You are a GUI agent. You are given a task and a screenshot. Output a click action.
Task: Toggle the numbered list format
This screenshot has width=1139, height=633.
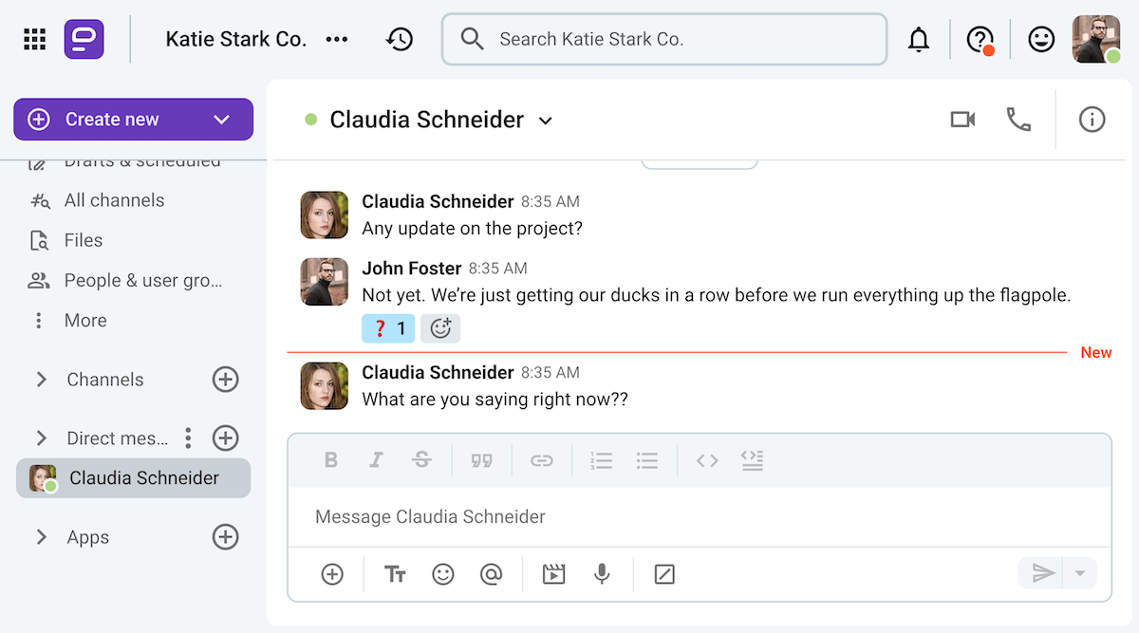601,459
